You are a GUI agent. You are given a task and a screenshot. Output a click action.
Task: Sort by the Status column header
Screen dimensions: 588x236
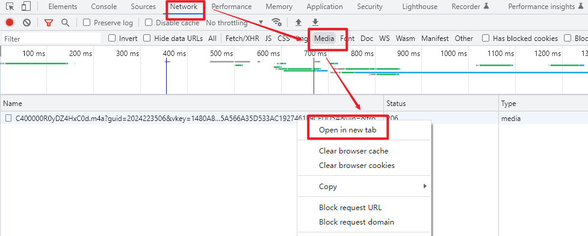tap(441, 103)
